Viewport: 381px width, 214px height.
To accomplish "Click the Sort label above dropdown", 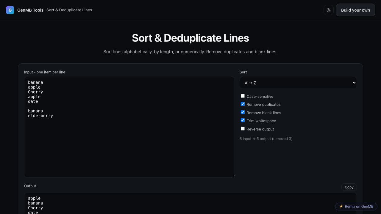I will pos(243,72).
